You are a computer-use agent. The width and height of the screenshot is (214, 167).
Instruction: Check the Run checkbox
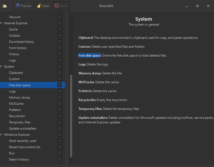pyautogui.click(x=60, y=153)
